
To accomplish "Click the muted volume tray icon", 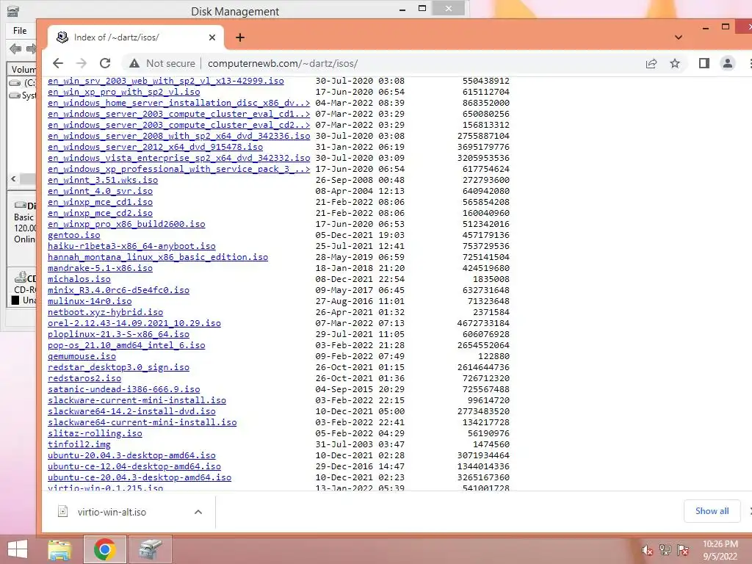I will pos(647,550).
